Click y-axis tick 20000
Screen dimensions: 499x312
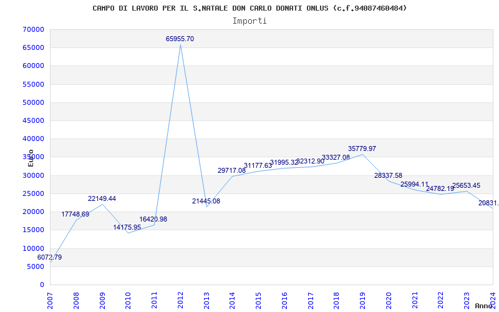click(34, 212)
